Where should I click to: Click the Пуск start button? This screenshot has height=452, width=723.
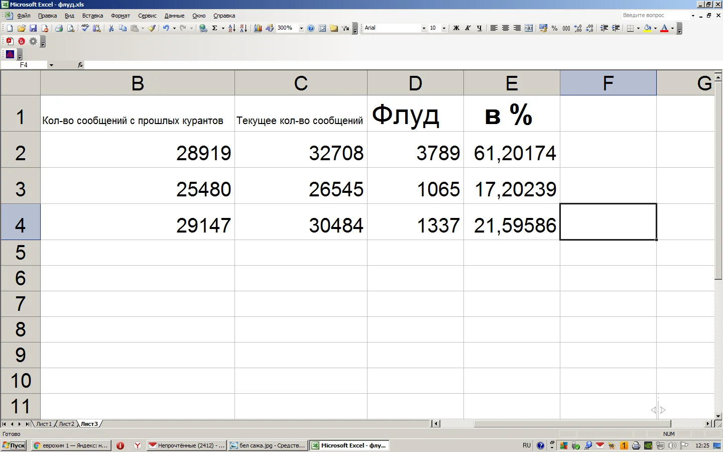14,445
